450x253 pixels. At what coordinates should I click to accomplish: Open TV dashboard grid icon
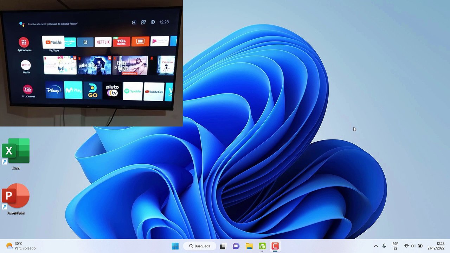[x=143, y=22]
